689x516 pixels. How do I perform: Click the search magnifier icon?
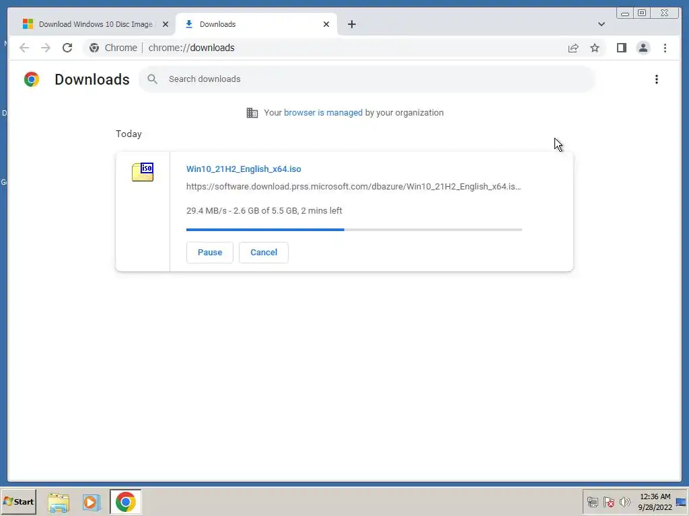pos(153,79)
